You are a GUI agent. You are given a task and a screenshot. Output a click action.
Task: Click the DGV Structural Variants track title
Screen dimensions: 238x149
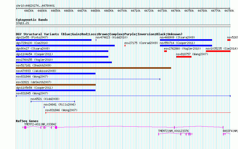tap(99, 34)
